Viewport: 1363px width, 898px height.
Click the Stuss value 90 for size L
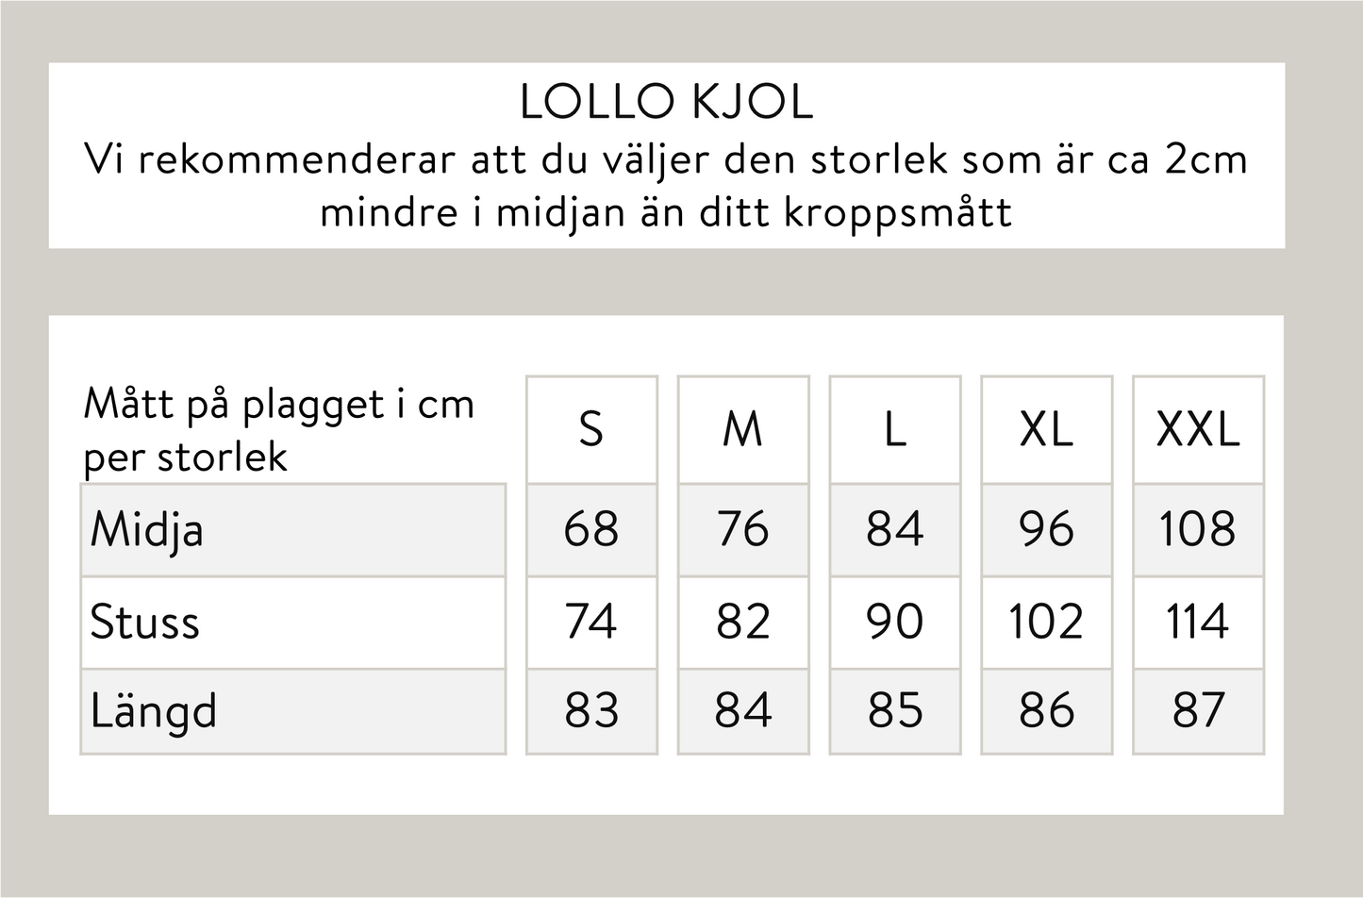[x=894, y=622]
